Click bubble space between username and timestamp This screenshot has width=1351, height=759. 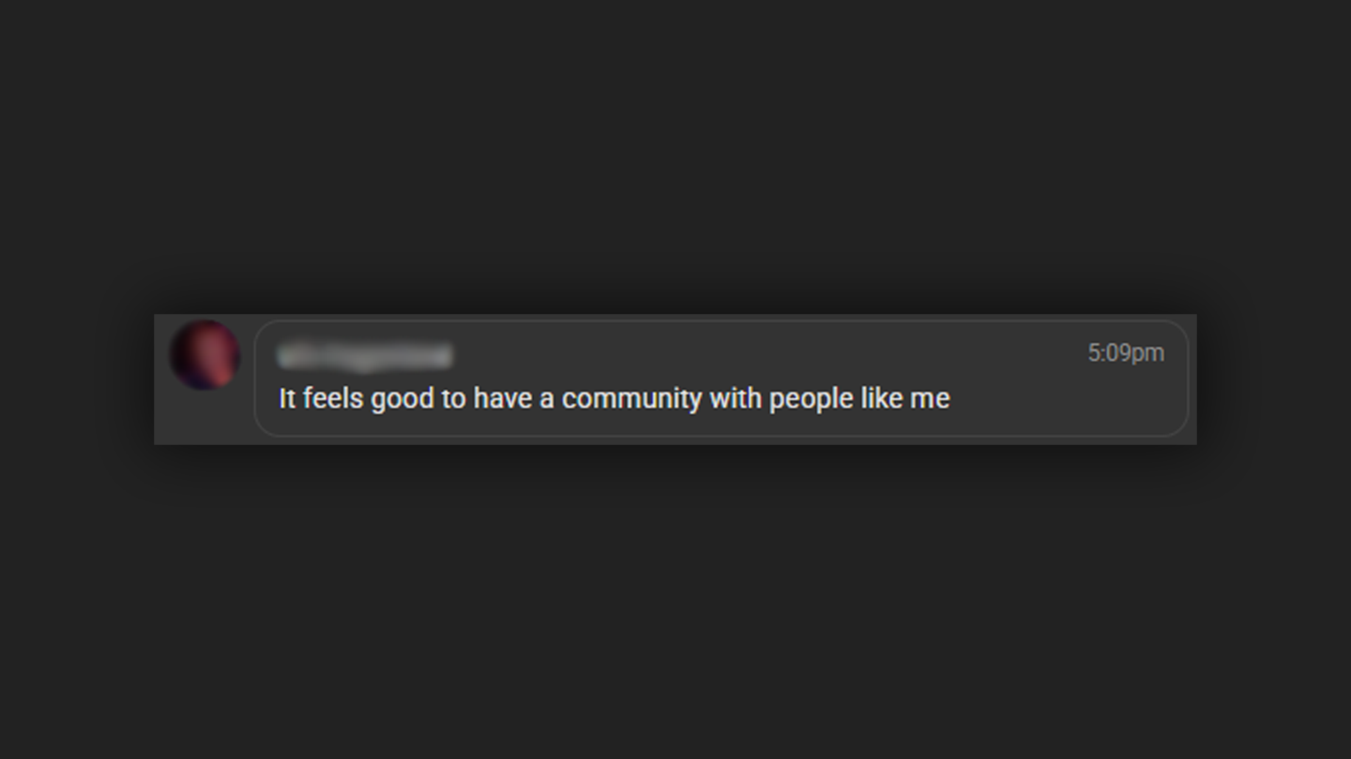[x=769, y=355]
